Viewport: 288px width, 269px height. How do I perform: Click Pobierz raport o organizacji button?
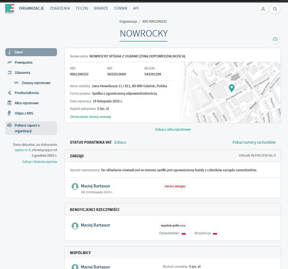point(31,128)
